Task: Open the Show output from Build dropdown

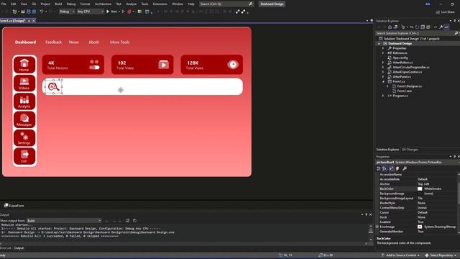Action: point(64,221)
